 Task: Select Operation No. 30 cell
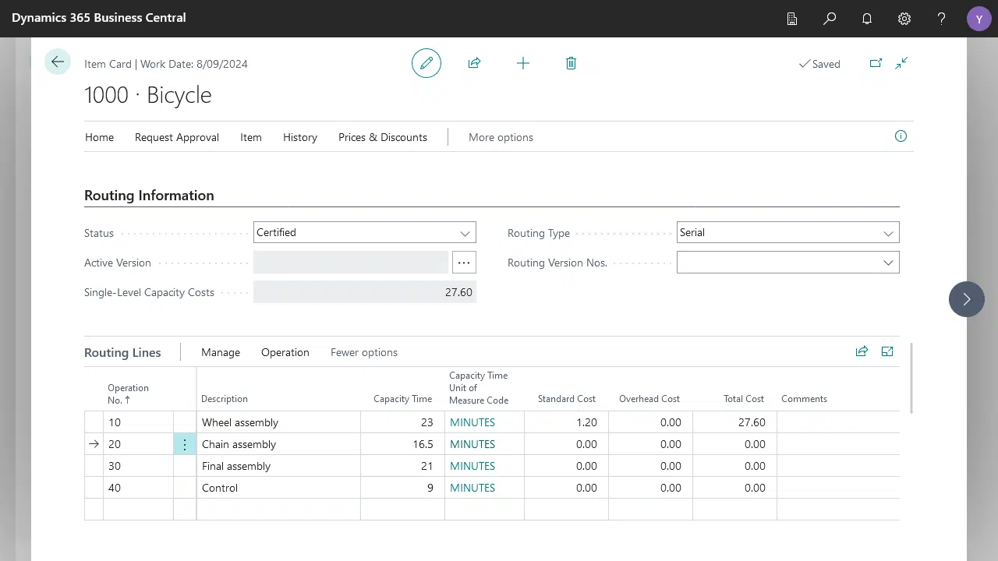click(x=138, y=466)
